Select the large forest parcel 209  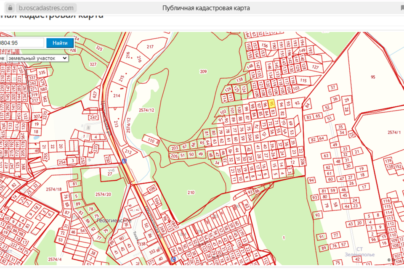pos(203,72)
